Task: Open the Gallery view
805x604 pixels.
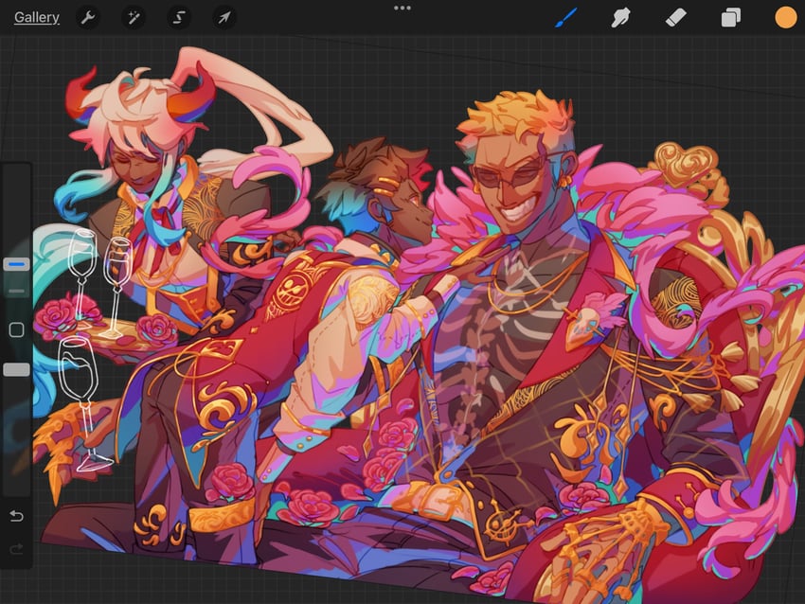Action: click(36, 17)
